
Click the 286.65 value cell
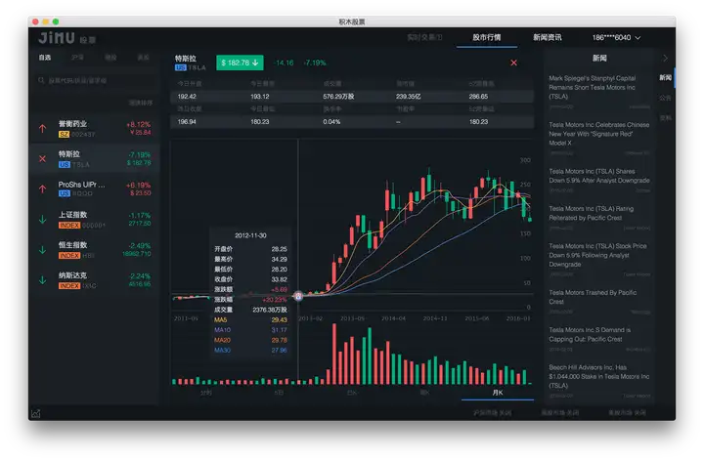coord(478,97)
